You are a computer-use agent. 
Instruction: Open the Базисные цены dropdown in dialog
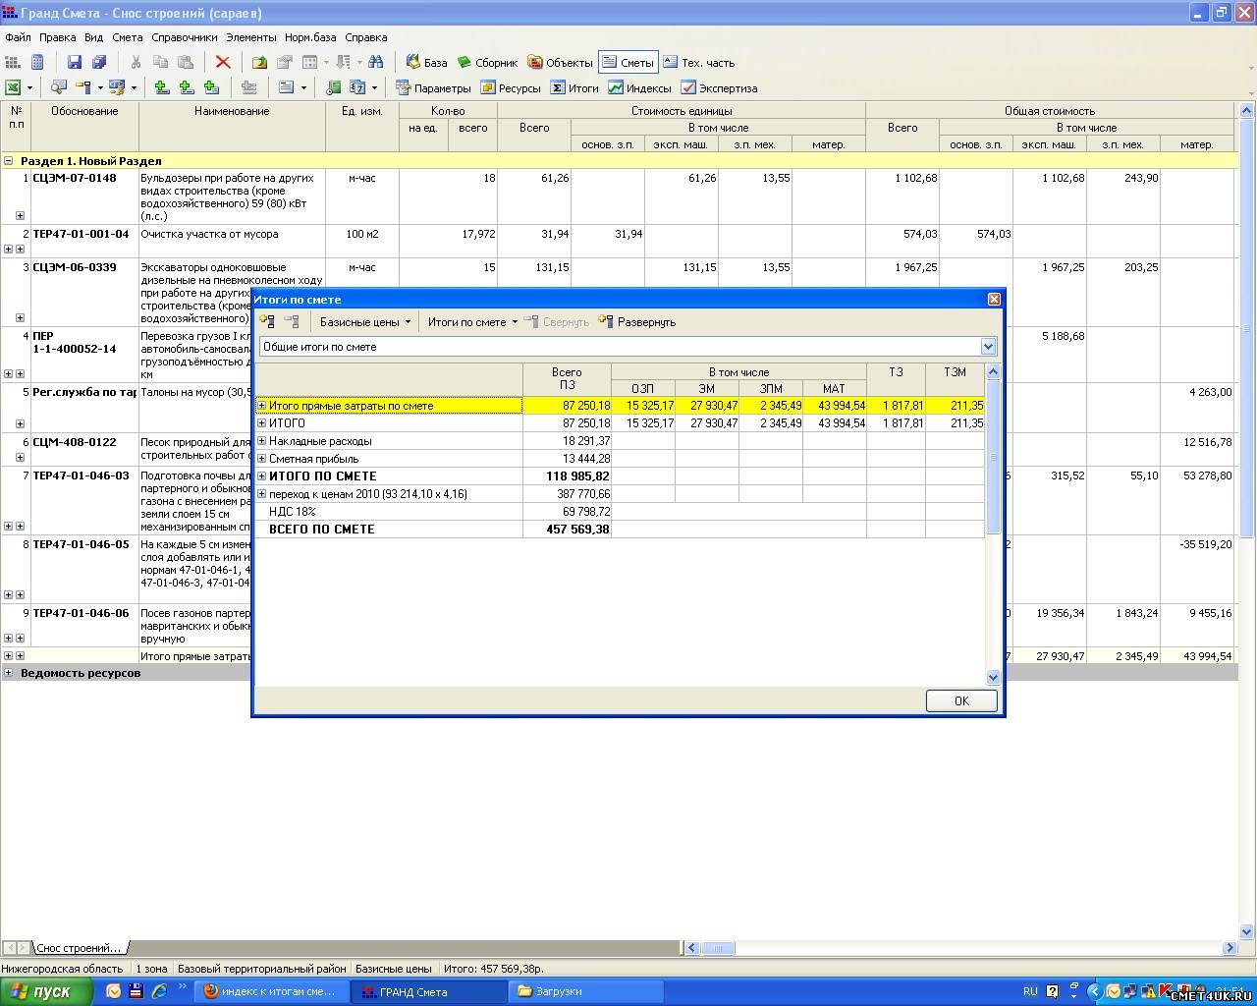(x=365, y=322)
